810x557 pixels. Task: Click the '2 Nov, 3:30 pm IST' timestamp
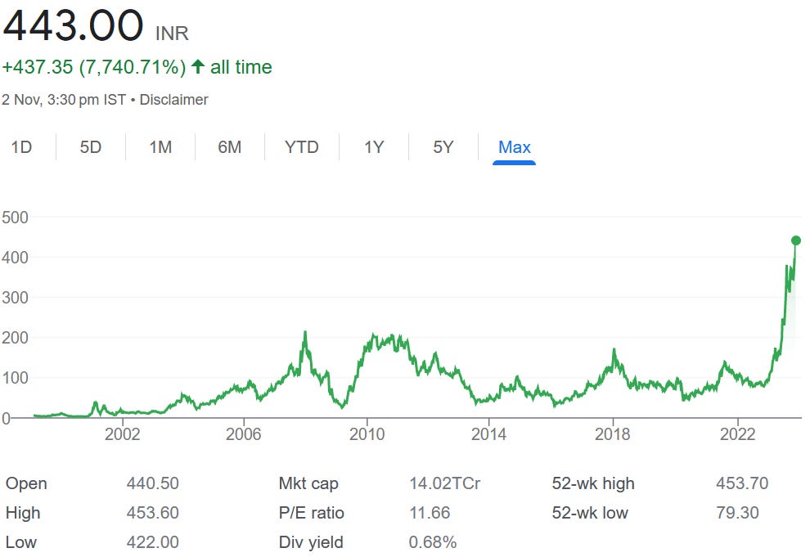tap(64, 100)
